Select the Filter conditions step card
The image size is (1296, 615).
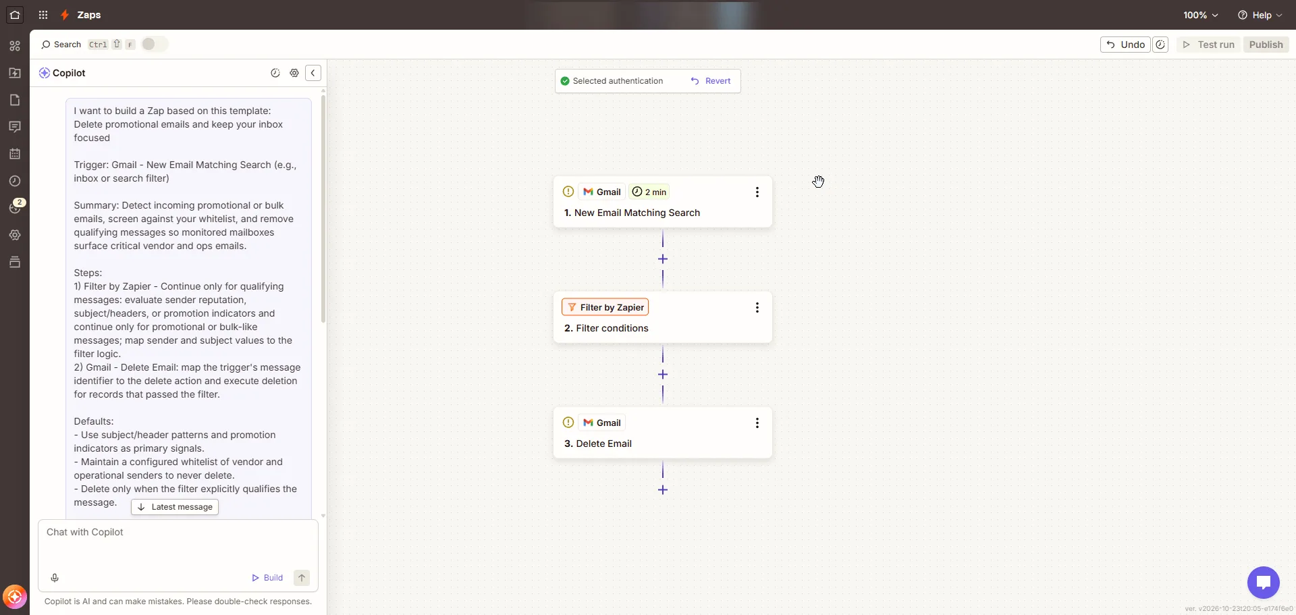click(x=663, y=317)
